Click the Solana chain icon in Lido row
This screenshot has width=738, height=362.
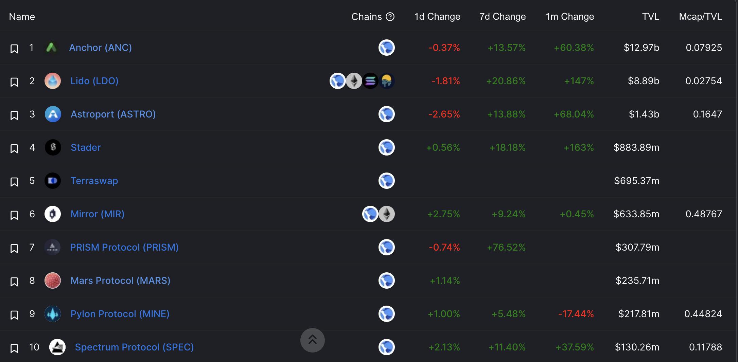[370, 81]
